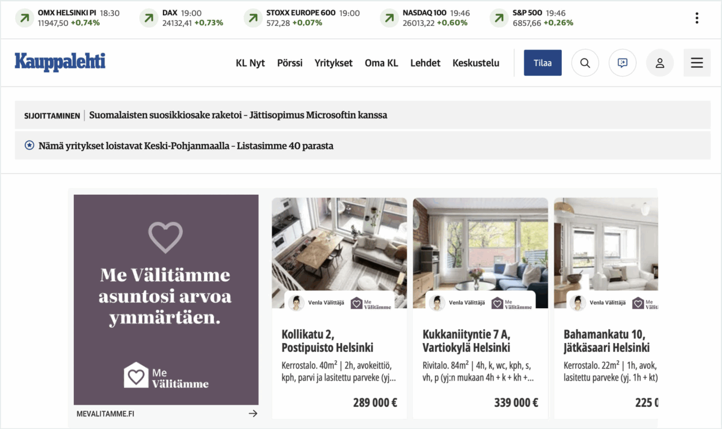This screenshot has height=429, width=722.
Task: Open the Pörssi menu item
Action: pos(290,63)
